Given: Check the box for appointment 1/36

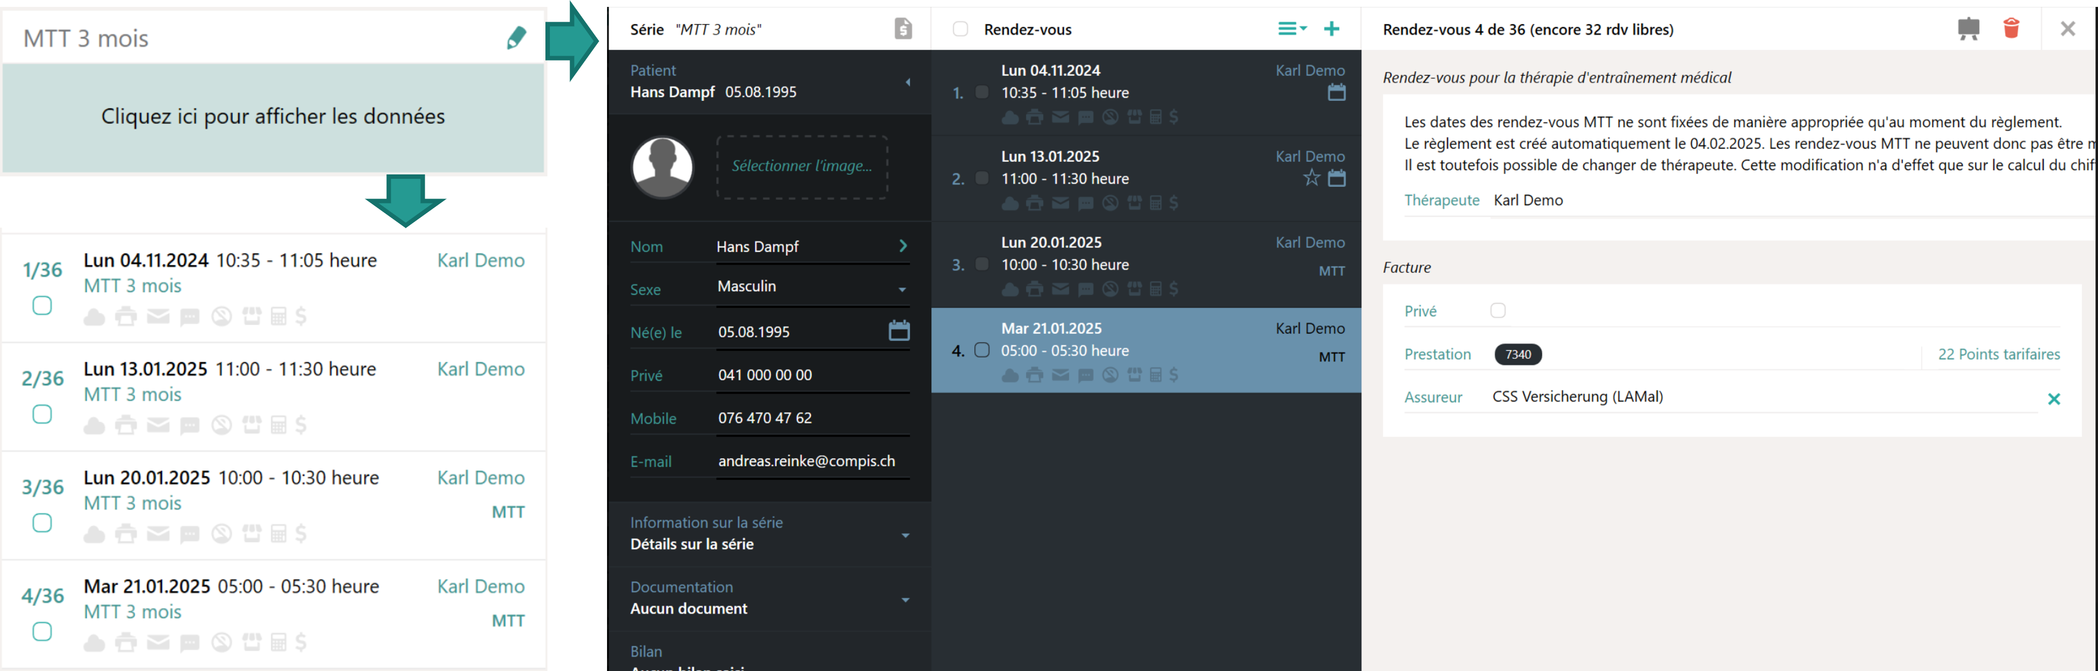Looking at the screenshot, I should 42,305.
